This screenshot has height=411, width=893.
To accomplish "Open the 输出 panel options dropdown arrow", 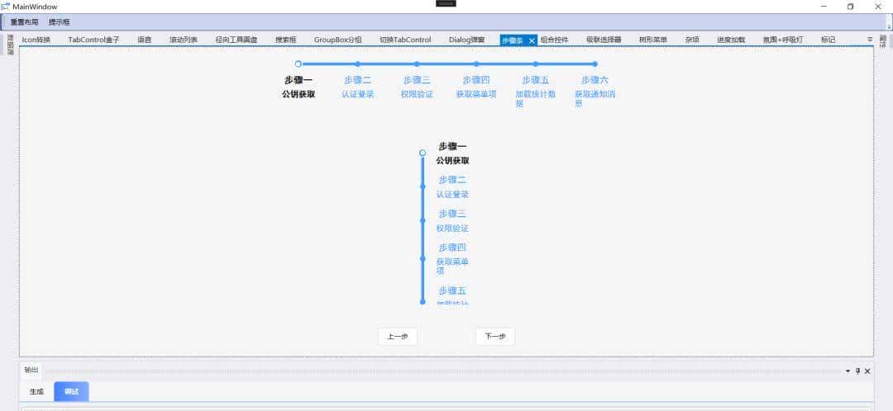I will pos(848,371).
